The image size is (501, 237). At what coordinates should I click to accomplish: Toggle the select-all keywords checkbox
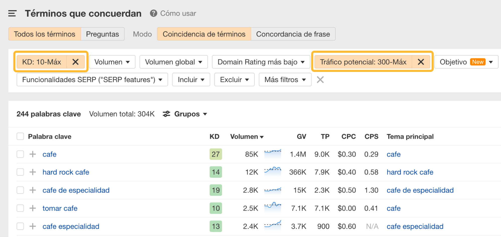point(20,136)
